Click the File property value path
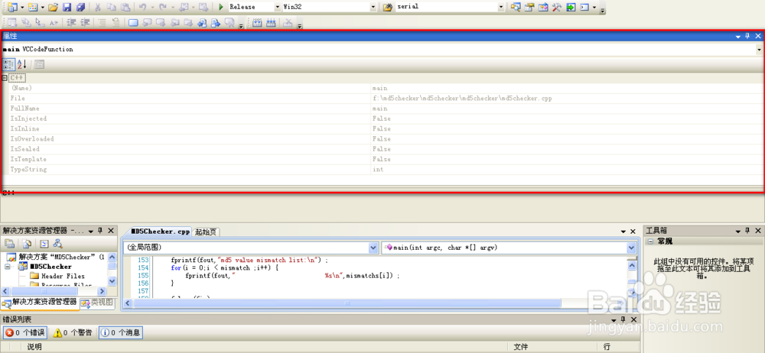This screenshot has height=353, width=765. coord(462,98)
